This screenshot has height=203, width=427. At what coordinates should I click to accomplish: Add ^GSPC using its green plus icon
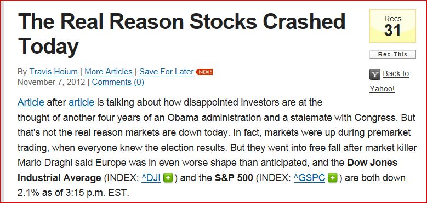click(333, 178)
